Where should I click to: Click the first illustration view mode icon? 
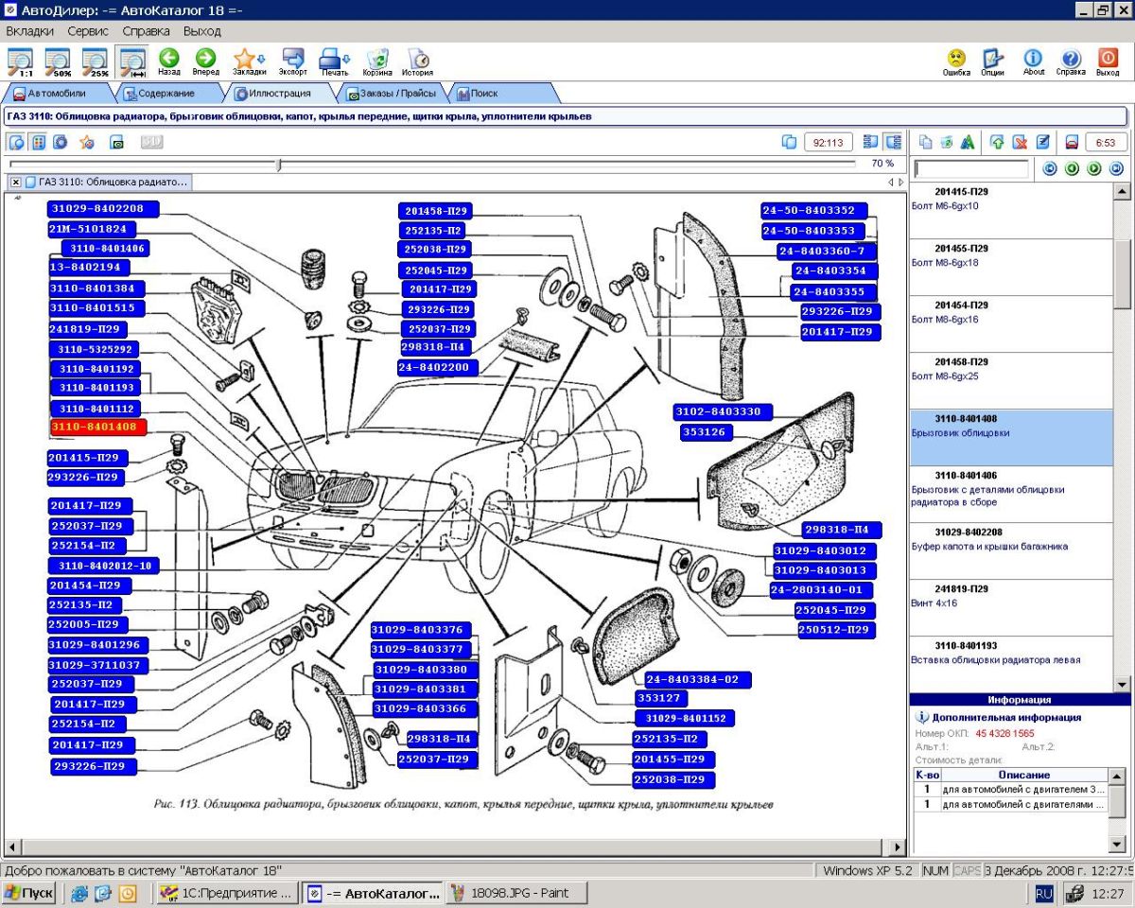click(x=17, y=142)
